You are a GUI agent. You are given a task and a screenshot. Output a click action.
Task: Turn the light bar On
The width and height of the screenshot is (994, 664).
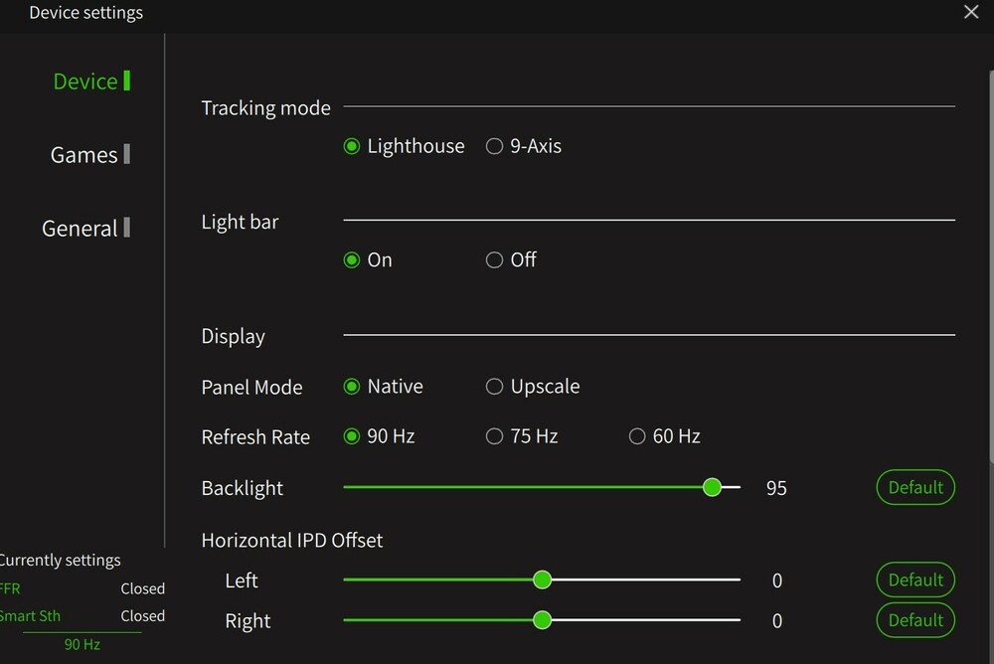click(x=352, y=260)
